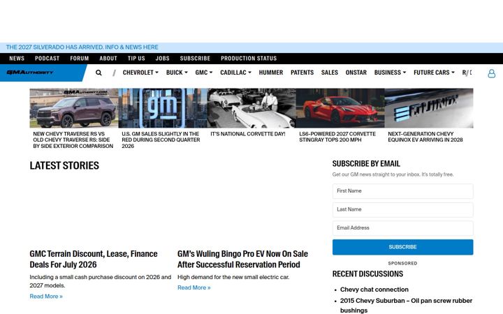Visit the Forum link
This screenshot has height=314, width=503.
coord(79,59)
